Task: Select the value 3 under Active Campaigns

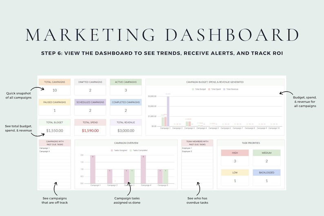Action: tap(126, 90)
